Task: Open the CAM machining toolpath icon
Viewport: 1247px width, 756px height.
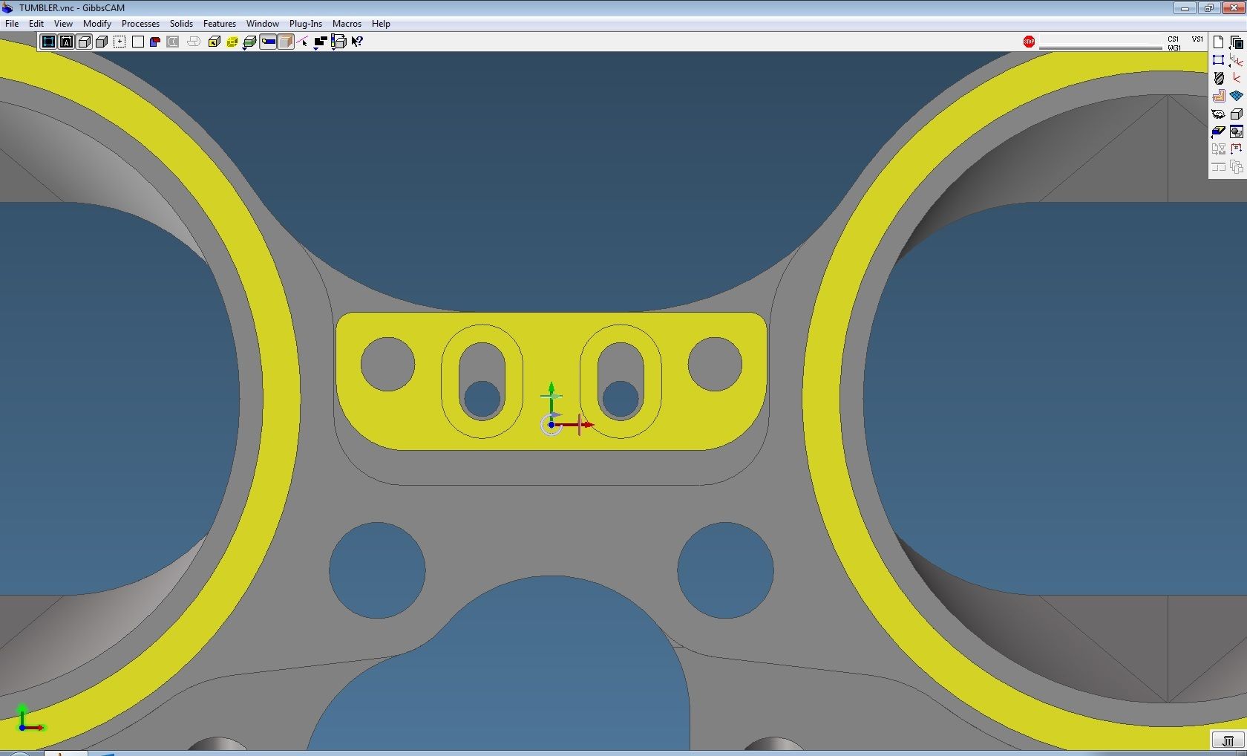Action: click(x=1218, y=96)
